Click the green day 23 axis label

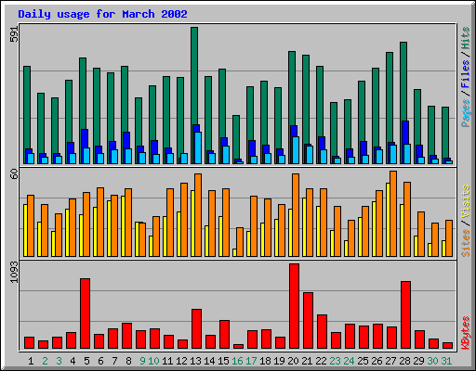[335, 361]
